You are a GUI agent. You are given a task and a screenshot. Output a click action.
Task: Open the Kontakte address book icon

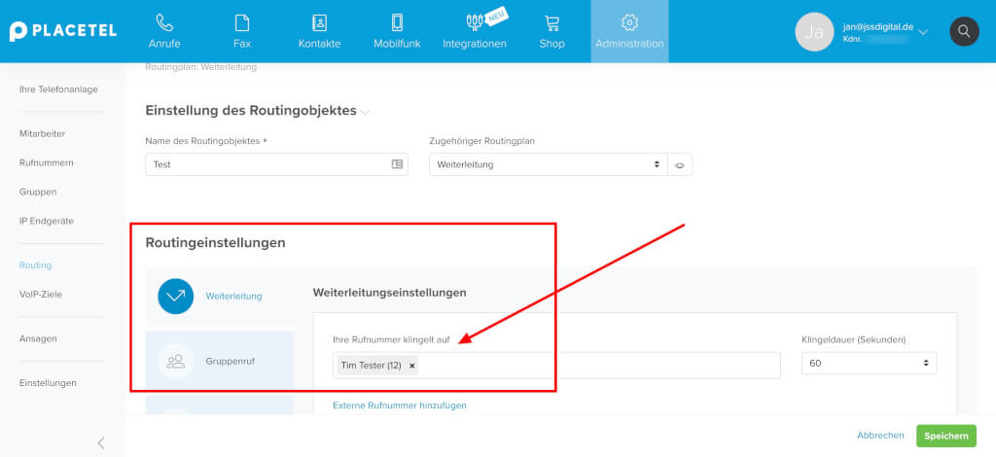(x=319, y=23)
